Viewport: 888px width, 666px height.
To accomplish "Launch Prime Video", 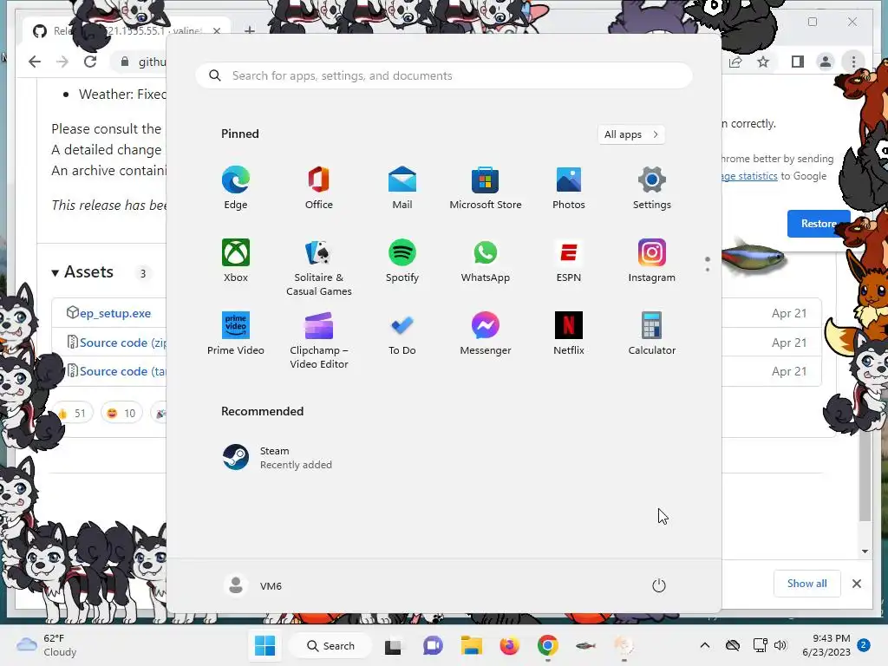I will [x=236, y=334].
